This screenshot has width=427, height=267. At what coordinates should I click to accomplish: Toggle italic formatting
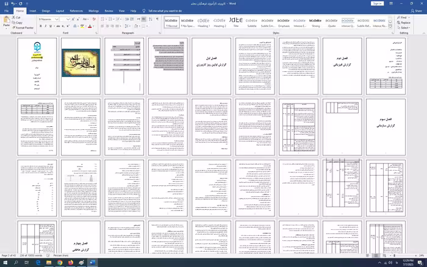point(46,26)
